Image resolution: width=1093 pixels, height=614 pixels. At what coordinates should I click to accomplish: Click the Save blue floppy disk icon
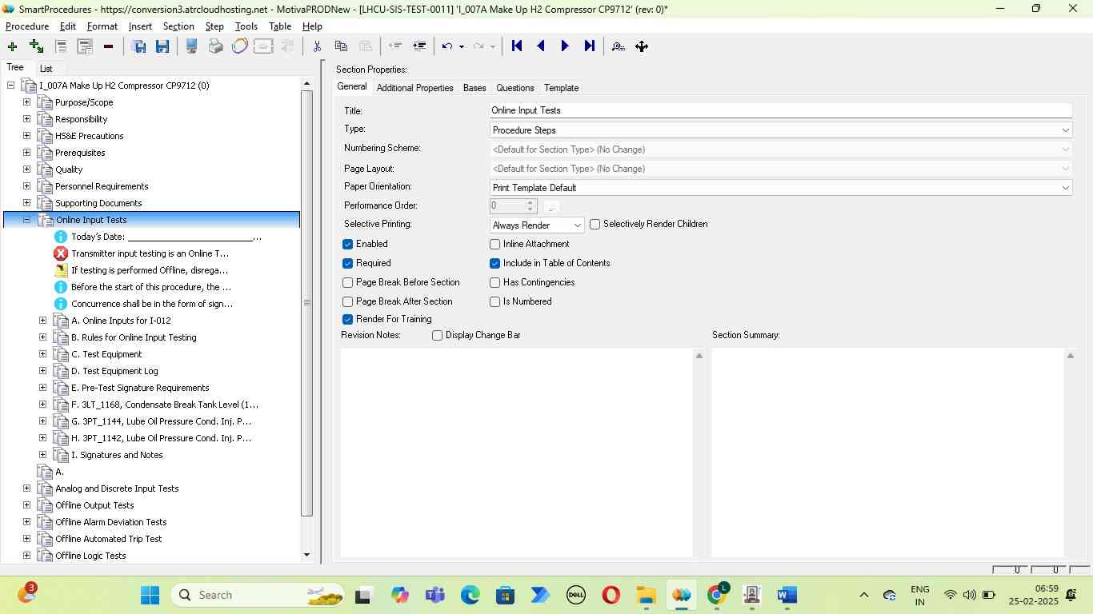[x=162, y=46]
